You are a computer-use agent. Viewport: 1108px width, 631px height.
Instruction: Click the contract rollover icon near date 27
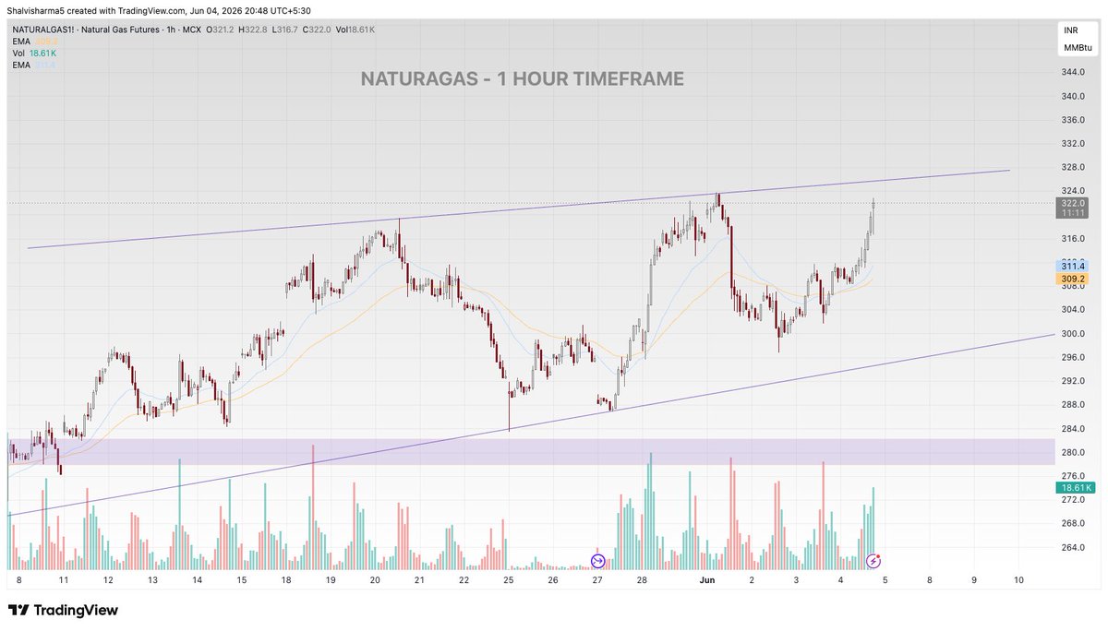(x=597, y=561)
